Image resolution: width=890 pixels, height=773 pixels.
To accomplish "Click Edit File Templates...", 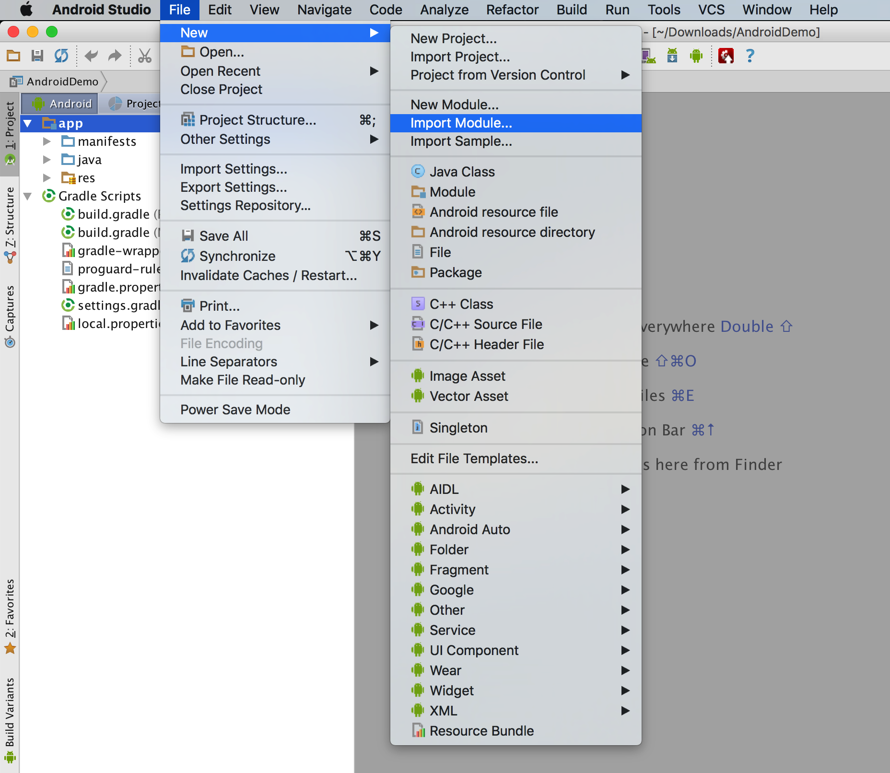I will pyautogui.click(x=516, y=458).
